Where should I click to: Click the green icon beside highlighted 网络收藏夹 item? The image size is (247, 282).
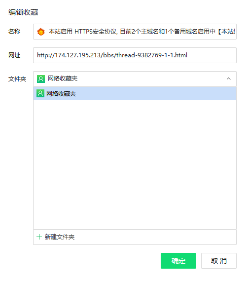(40, 93)
